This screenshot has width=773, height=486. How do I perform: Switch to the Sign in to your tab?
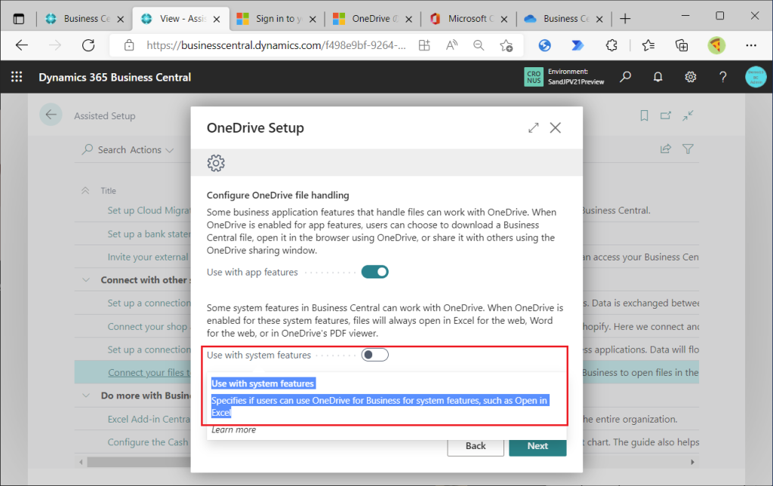coord(275,19)
